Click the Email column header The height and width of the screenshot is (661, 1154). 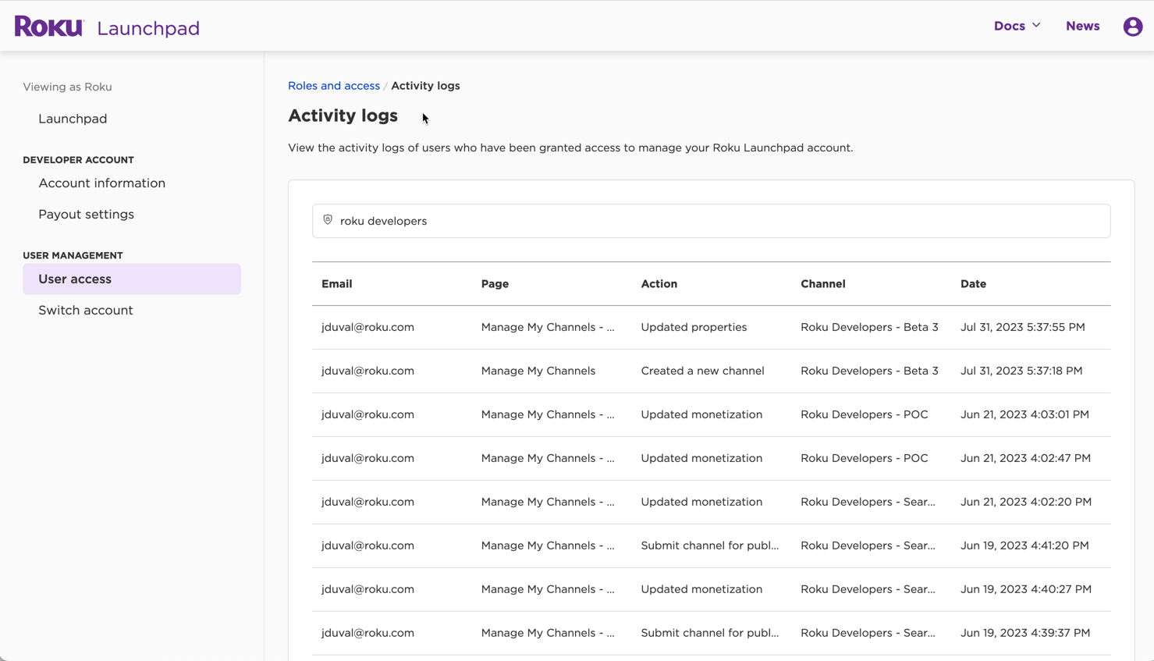point(336,284)
